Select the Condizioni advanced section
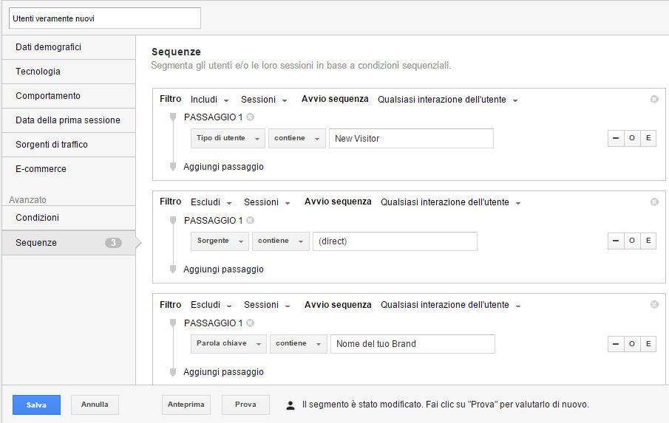669x423 pixels. coord(68,218)
